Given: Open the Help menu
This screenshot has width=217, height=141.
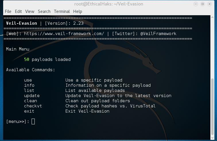Looking at the screenshot, I should [77, 11].
